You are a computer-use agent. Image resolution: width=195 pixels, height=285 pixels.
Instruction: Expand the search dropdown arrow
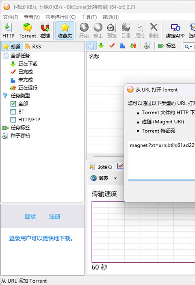coord(191,47)
